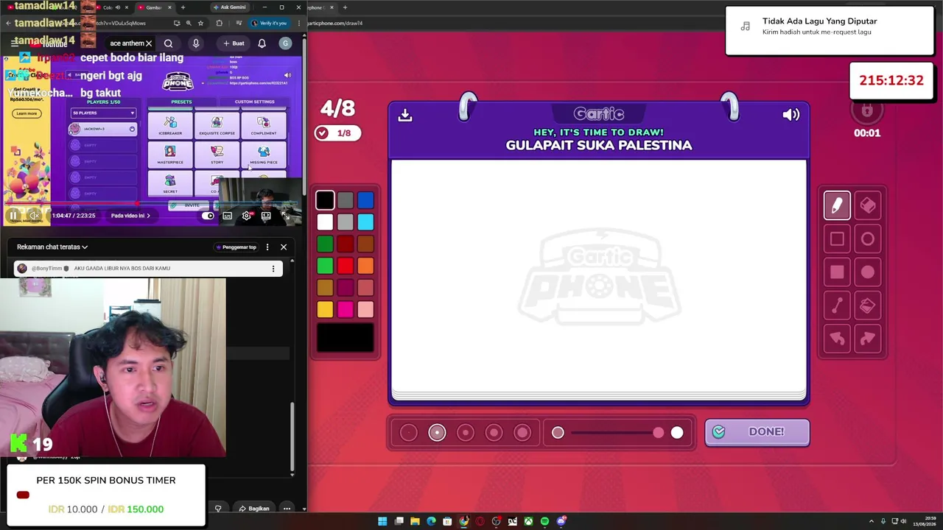The width and height of the screenshot is (943, 530).
Task: Select the Line tool
Action: [x=837, y=305]
